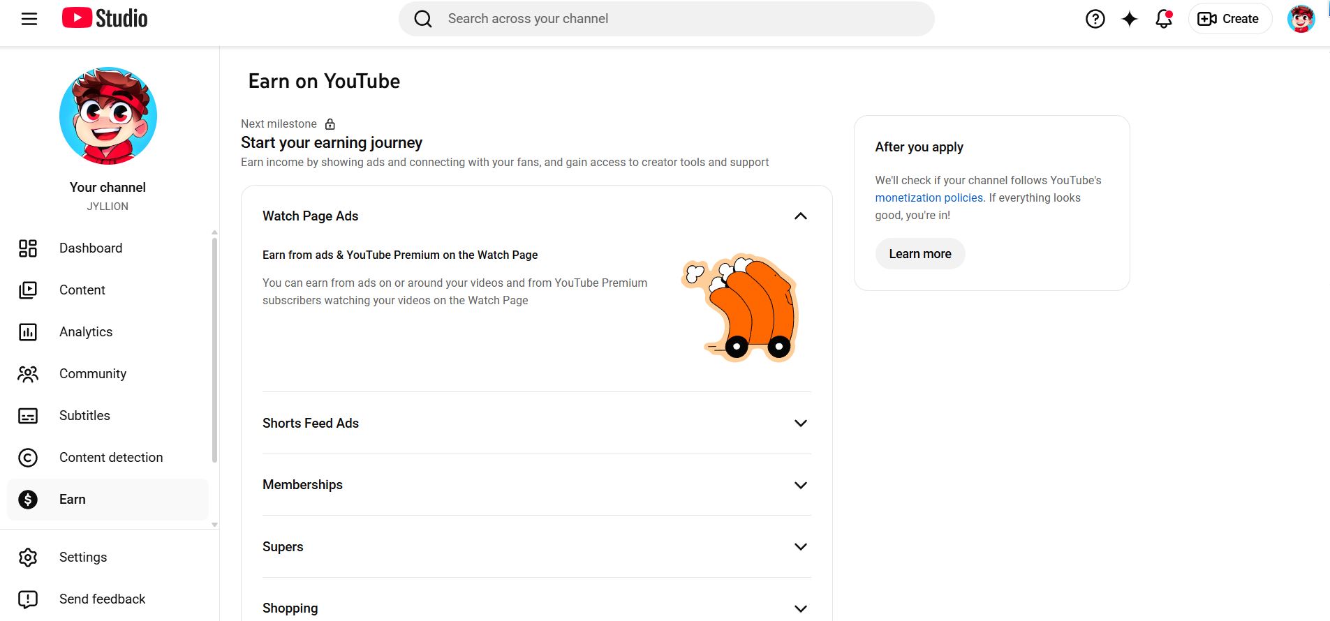Click the Start your earning journey heading
The height and width of the screenshot is (621, 1330).
tap(332, 143)
